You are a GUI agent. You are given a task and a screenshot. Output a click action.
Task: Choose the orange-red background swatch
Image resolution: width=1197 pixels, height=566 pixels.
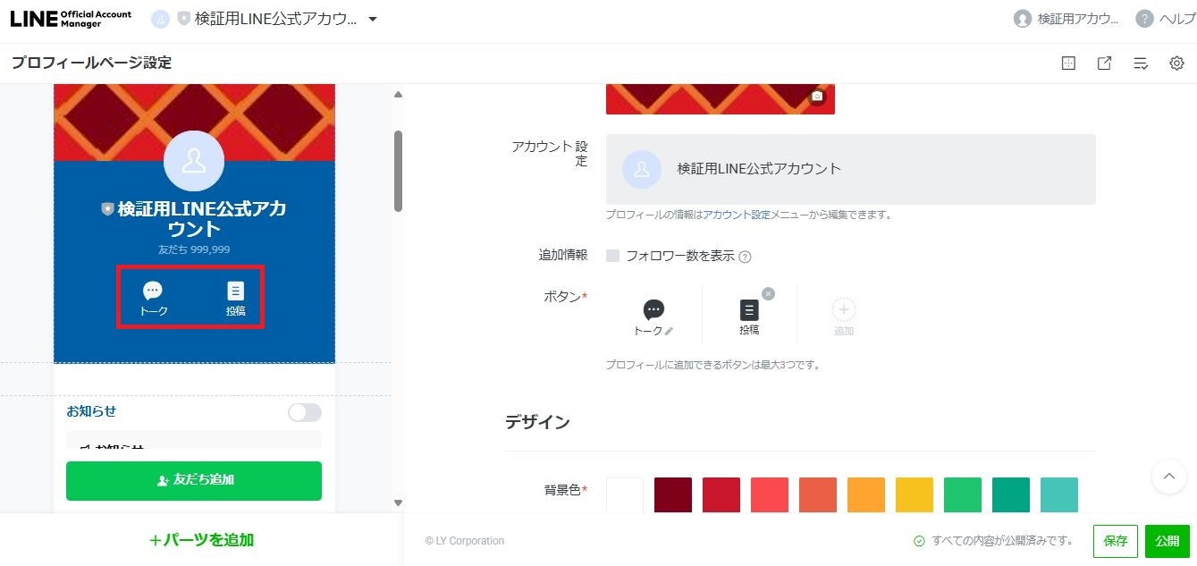coord(818,495)
